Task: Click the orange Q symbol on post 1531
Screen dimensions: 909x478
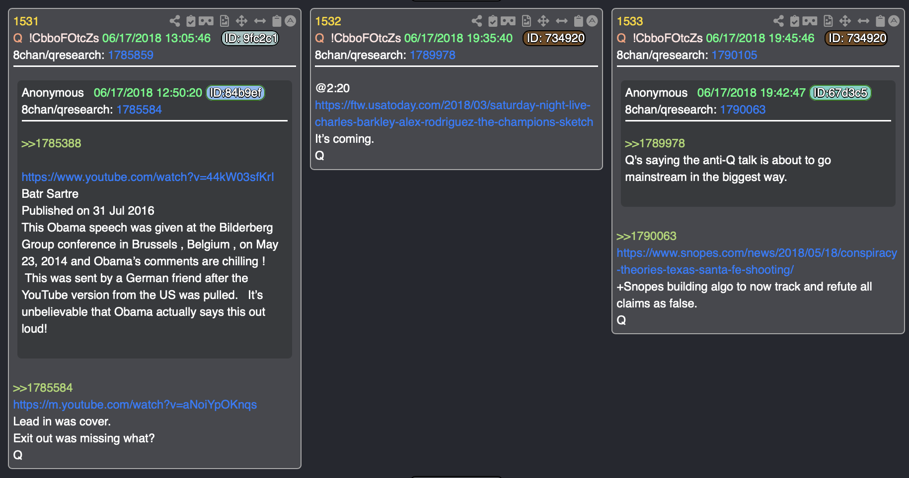Action: (x=18, y=38)
